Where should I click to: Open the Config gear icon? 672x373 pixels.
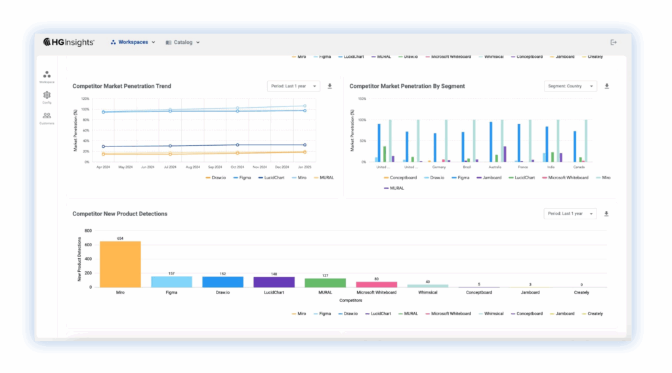(x=47, y=95)
